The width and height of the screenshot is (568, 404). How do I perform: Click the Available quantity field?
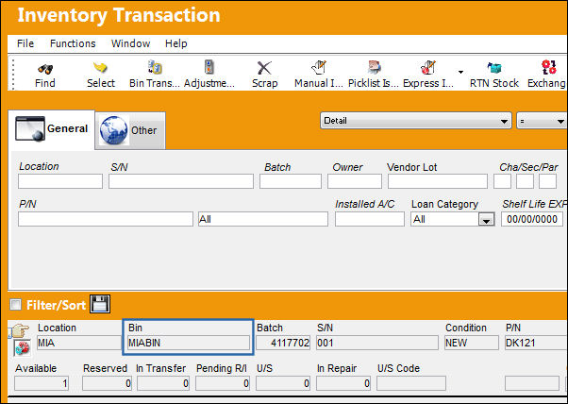(x=42, y=383)
